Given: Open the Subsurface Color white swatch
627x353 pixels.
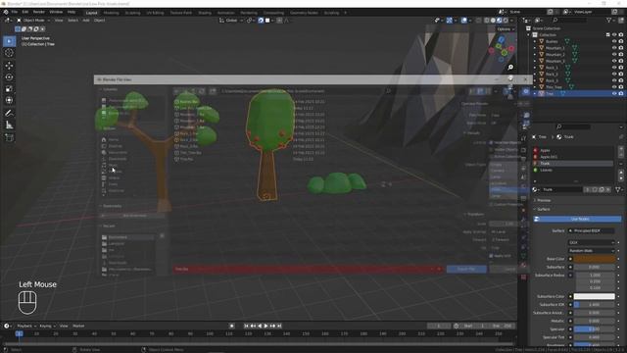Looking at the screenshot, I should point(595,296).
